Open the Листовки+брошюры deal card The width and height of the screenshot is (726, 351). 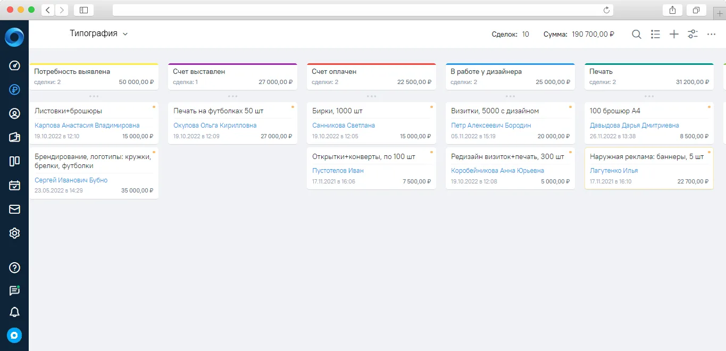pyautogui.click(x=94, y=123)
